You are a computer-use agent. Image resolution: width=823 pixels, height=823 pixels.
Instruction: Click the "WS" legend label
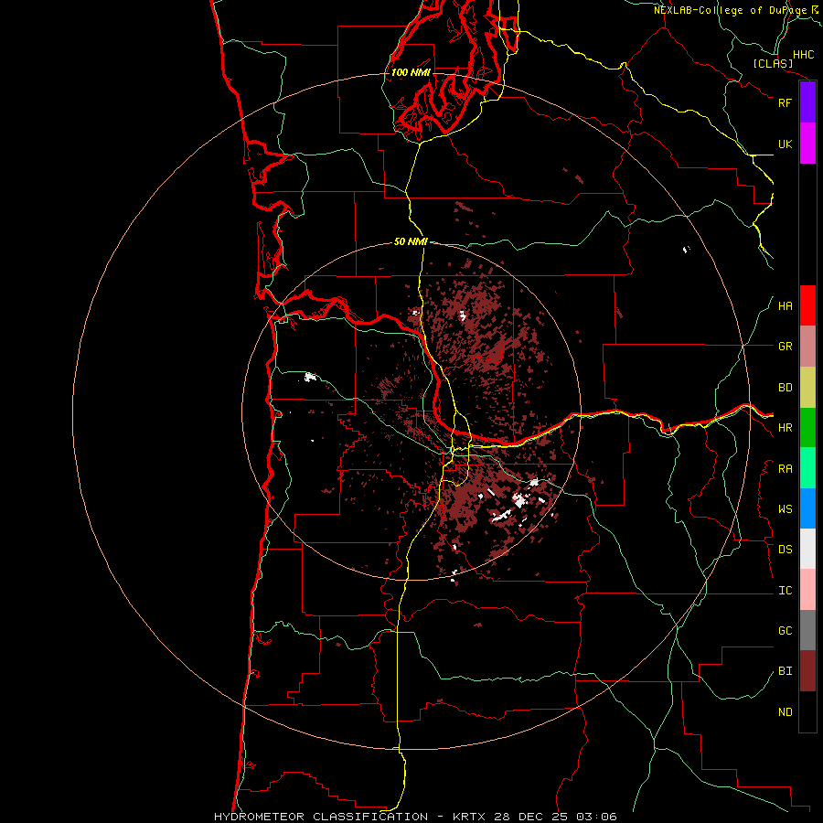click(x=785, y=509)
